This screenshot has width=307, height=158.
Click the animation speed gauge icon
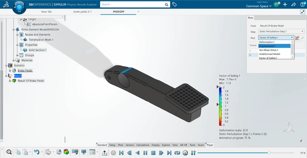coord(185,153)
